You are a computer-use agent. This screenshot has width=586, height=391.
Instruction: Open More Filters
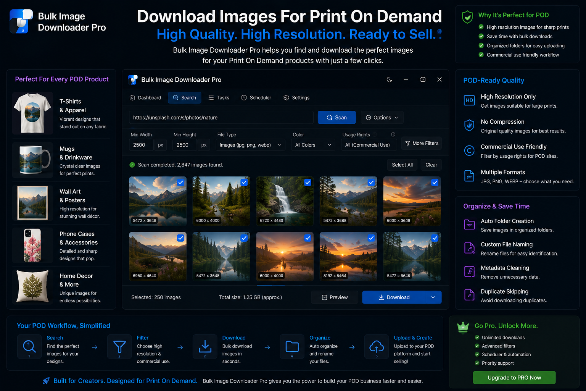(422, 143)
